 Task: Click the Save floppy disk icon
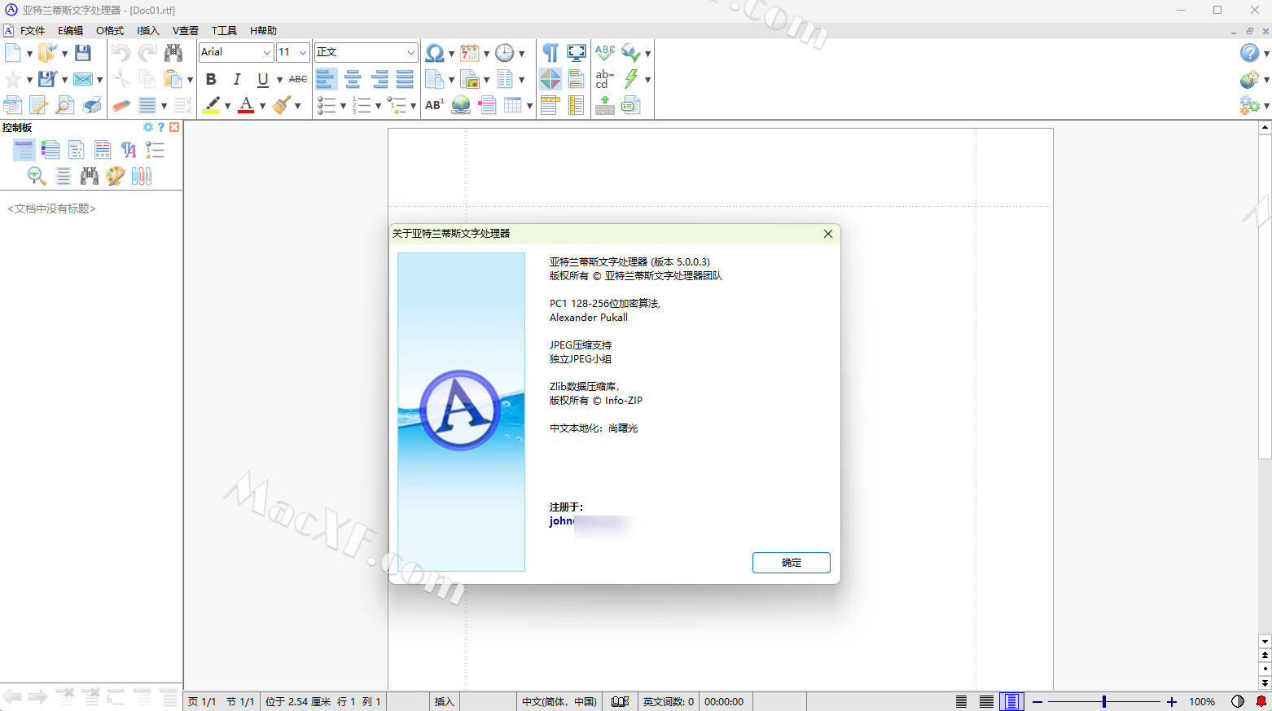tap(83, 53)
